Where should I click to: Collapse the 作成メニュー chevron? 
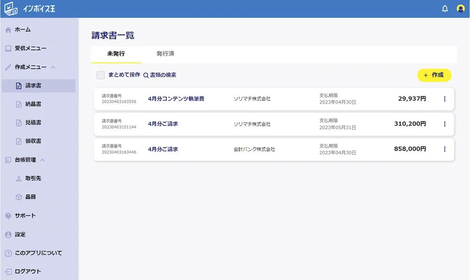coord(53,67)
